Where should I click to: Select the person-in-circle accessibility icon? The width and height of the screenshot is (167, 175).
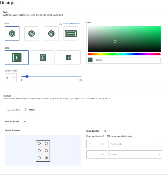pyautogui.click(x=12, y=34)
